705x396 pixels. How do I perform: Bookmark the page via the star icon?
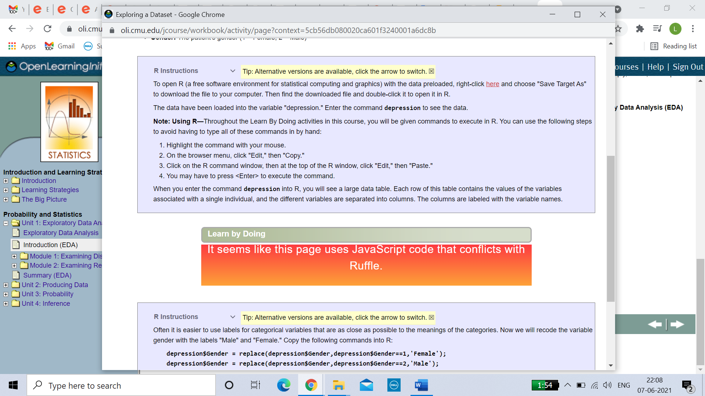(x=619, y=29)
